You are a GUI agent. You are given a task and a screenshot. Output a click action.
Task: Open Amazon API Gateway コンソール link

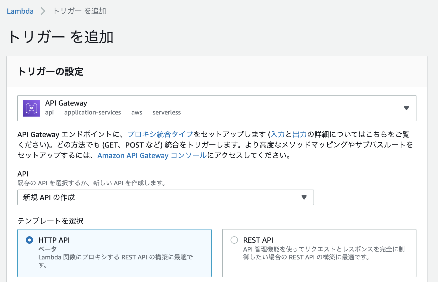(152, 155)
